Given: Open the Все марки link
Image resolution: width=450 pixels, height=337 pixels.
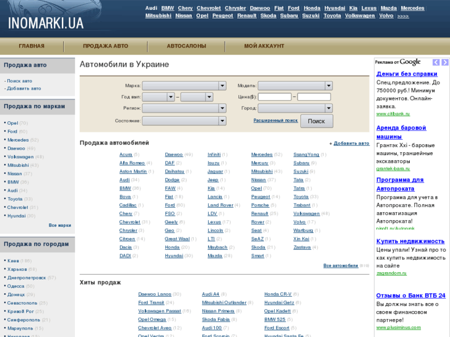Looking at the screenshot, I should click(59, 225).
